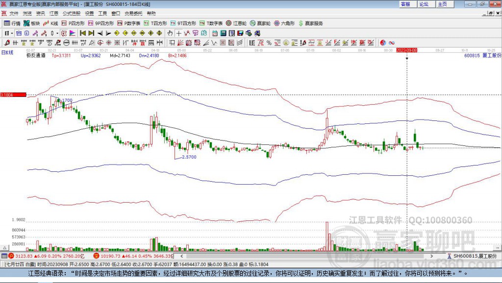
Task: Expand the candlestick style dropdown arrow
Action: point(57,33)
